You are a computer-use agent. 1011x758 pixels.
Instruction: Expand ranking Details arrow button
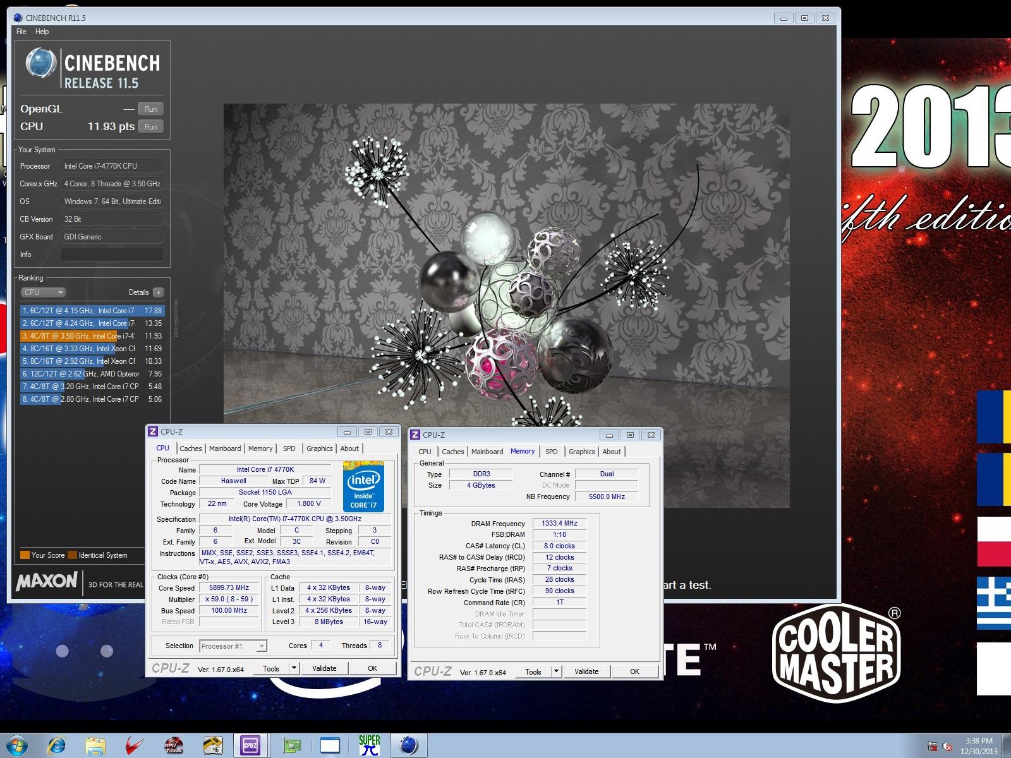[158, 292]
